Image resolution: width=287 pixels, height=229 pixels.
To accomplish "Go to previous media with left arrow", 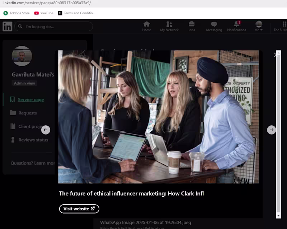I will click(x=46, y=130).
